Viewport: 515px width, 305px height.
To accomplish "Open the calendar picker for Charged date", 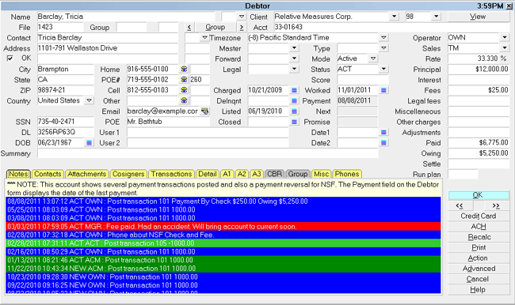I will pyautogui.click(x=294, y=90).
